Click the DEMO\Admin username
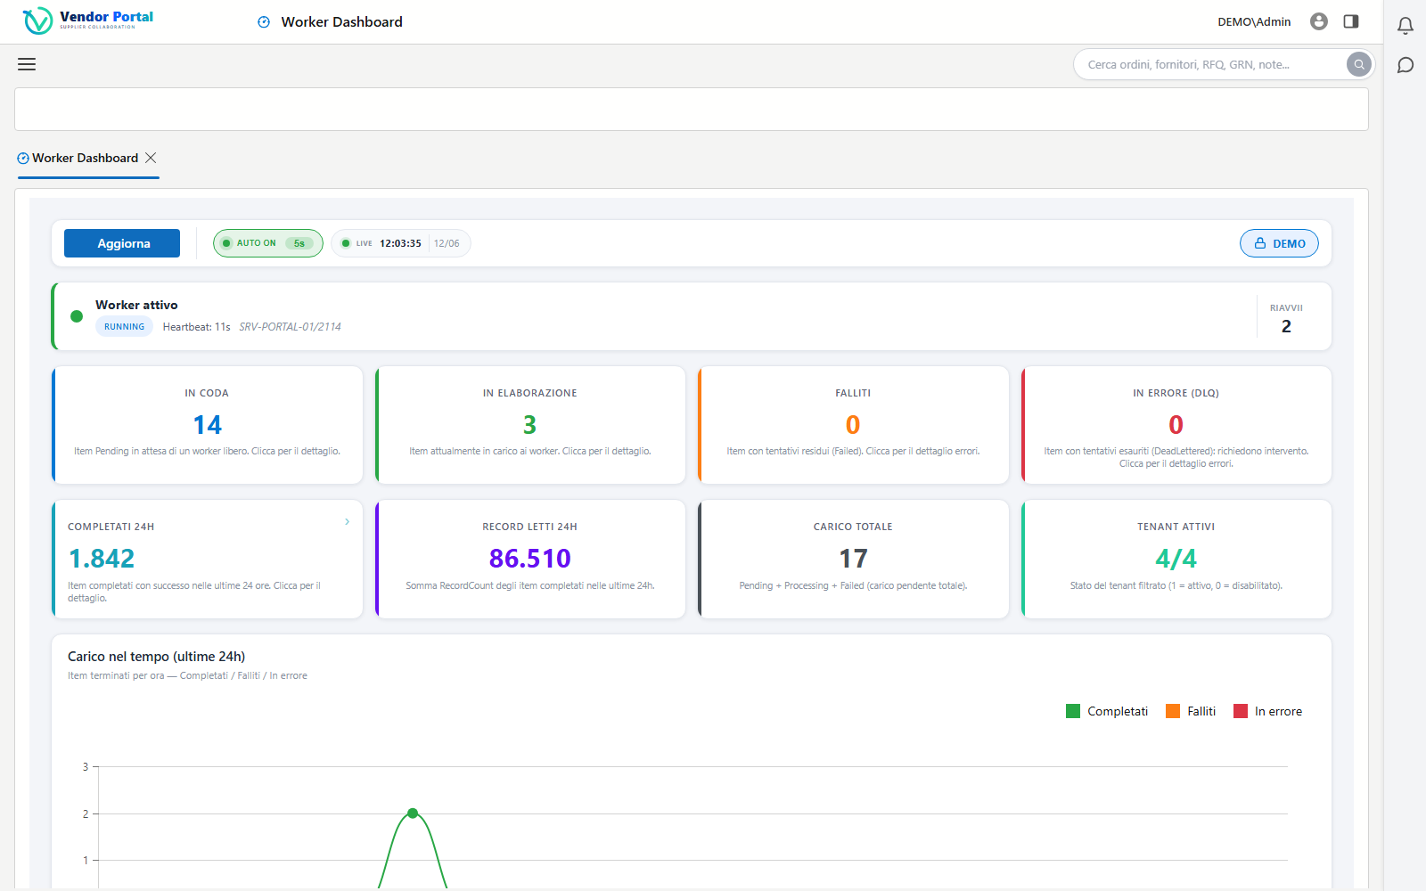1426x891 pixels. pyautogui.click(x=1254, y=22)
